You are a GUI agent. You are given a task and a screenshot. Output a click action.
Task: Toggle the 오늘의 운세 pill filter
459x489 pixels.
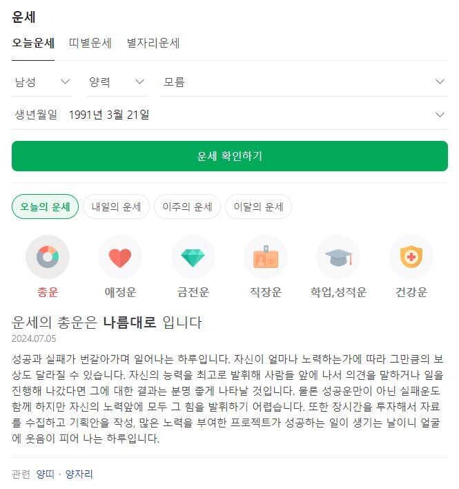tap(45, 207)
